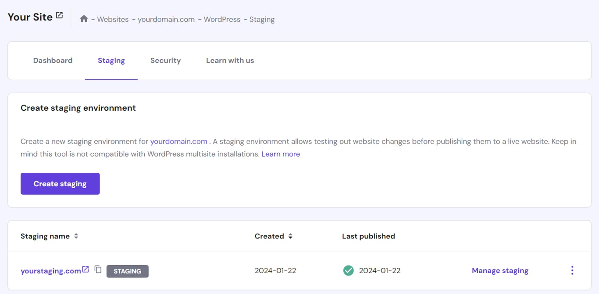Click the STAGING badge label
Screen dimensions: 599x294
[127, 271]
